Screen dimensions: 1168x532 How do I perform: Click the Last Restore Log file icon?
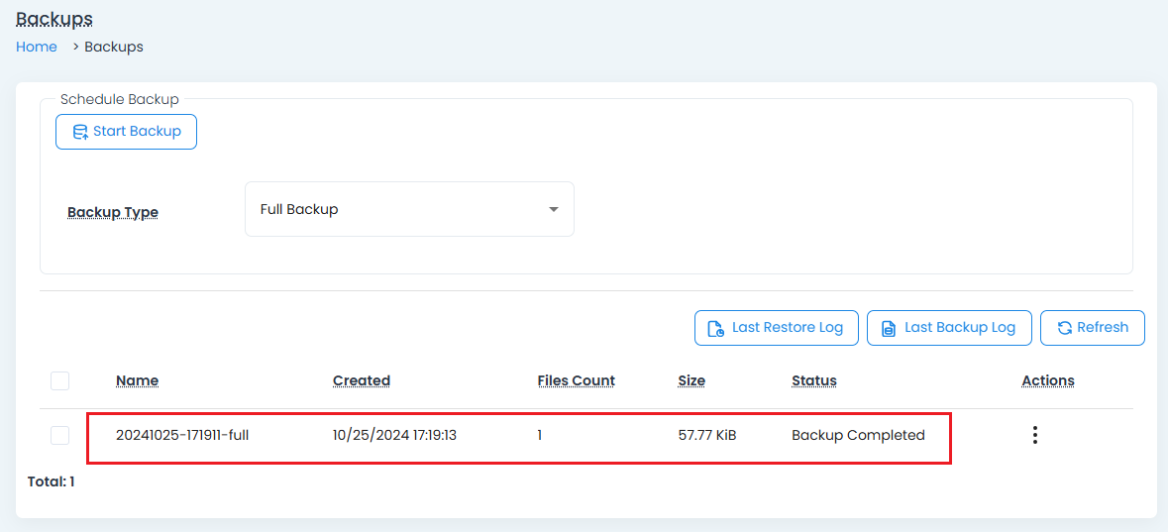pos(715,328)
